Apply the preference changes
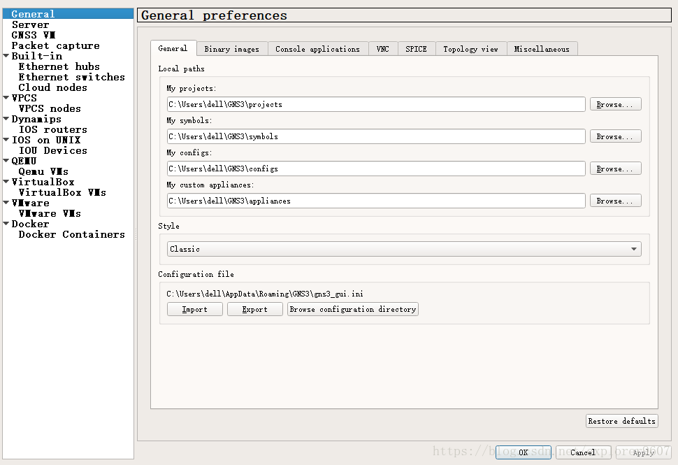678x465 pixels. click(x=644, y=452)
